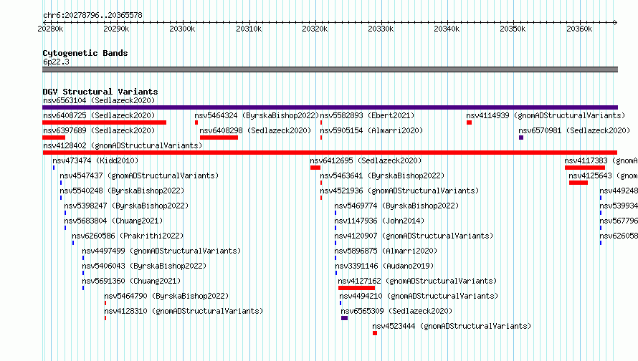Open nsv5398247 (ByrskaBishop2022) label
The width and height of the screenshot is (638, 361).
coord(126,206)
